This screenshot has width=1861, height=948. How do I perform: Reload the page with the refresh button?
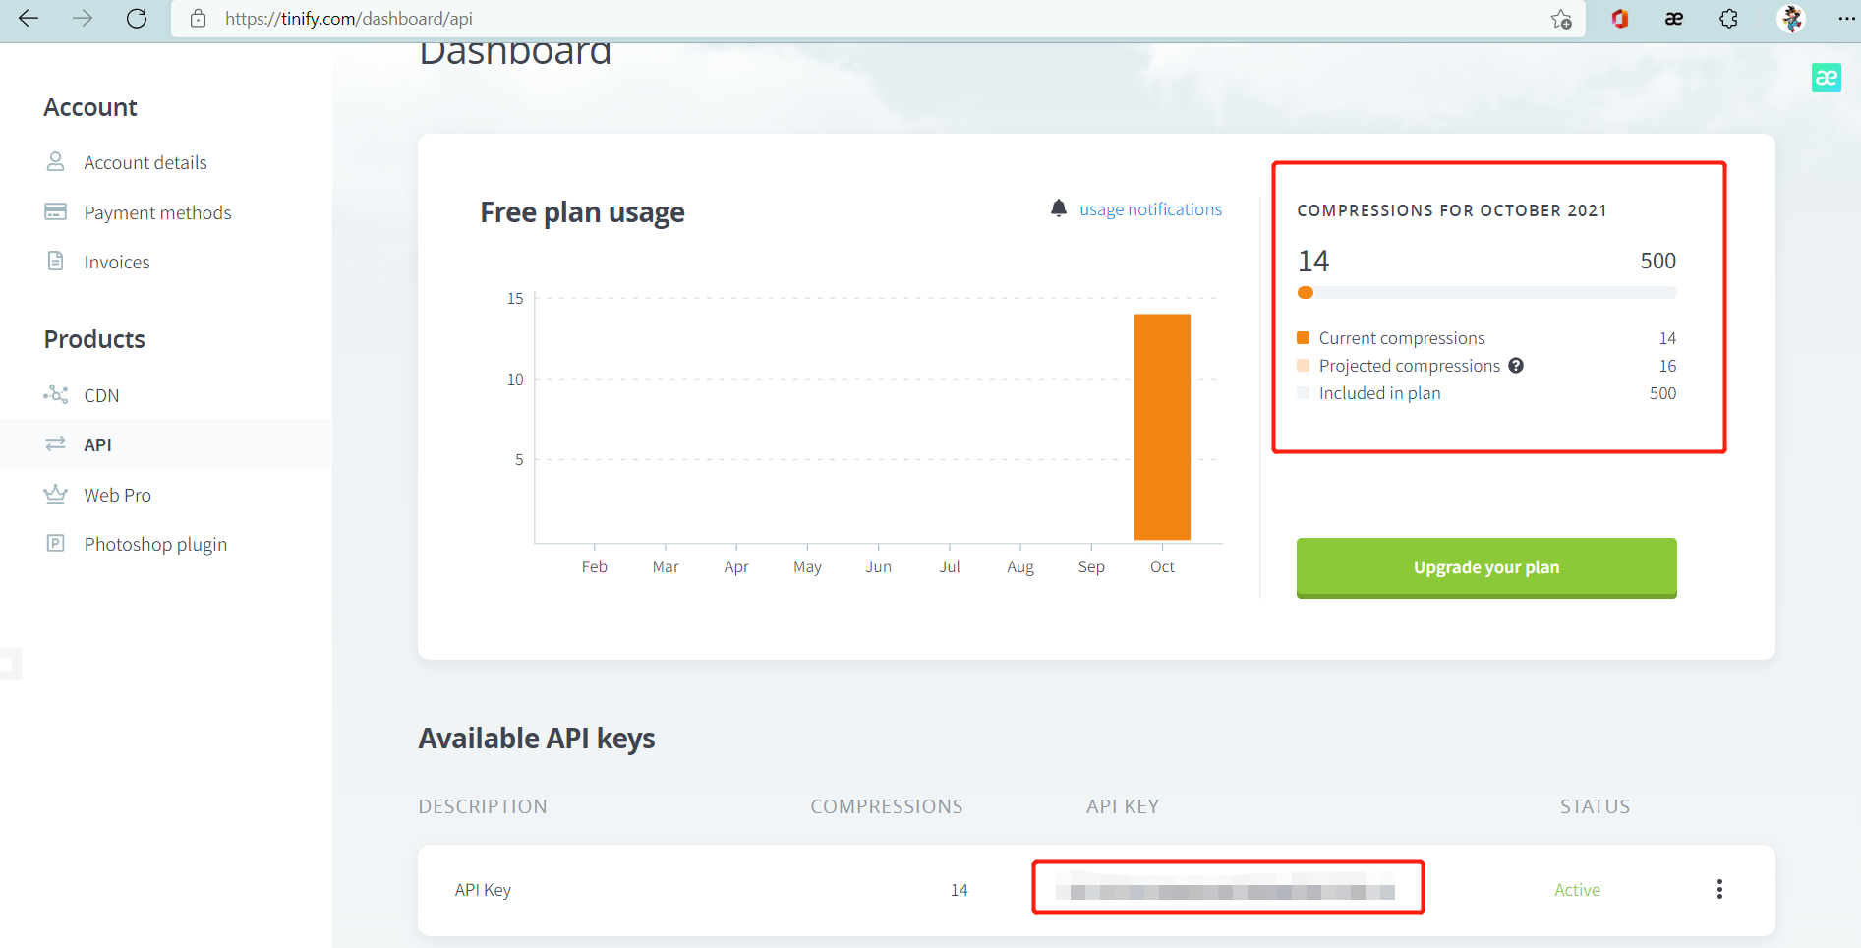[137, 19]
